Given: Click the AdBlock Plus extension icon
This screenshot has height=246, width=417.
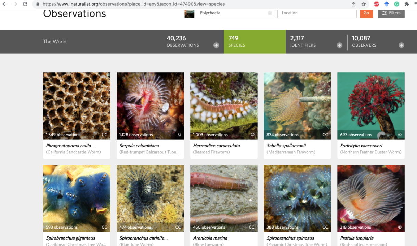Looking at the screenshot, I should click(376, 4).
